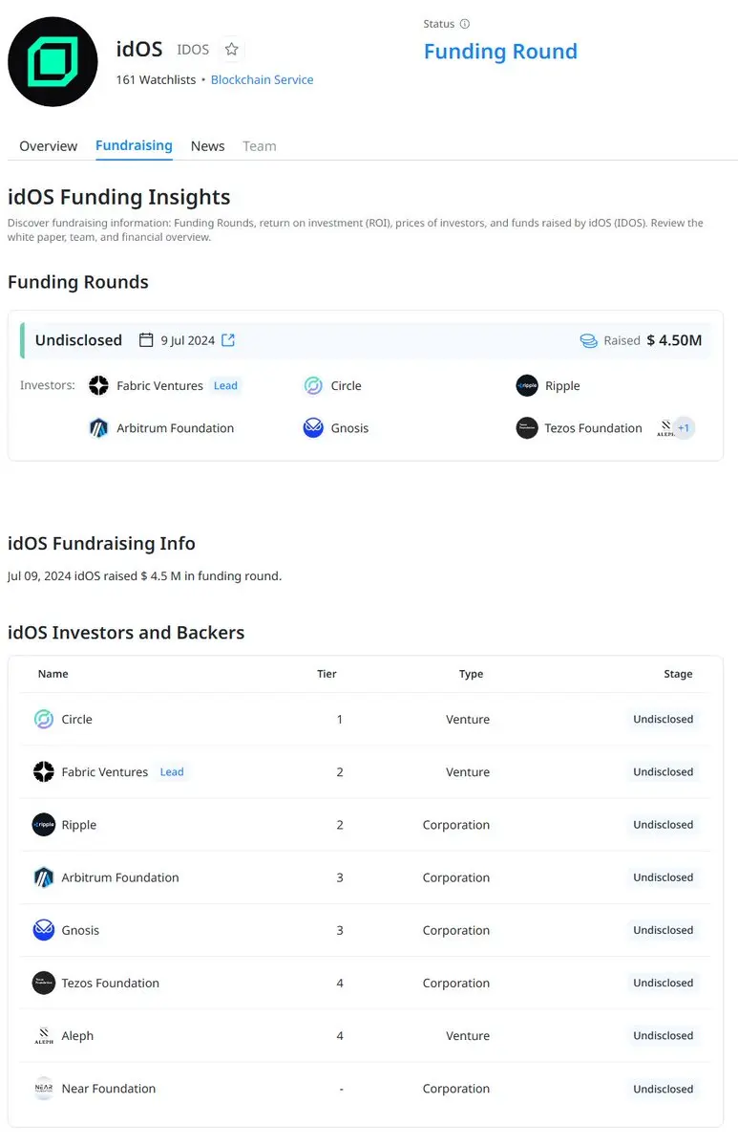Sort the backers table by Tier column

[x=327, y=674]
